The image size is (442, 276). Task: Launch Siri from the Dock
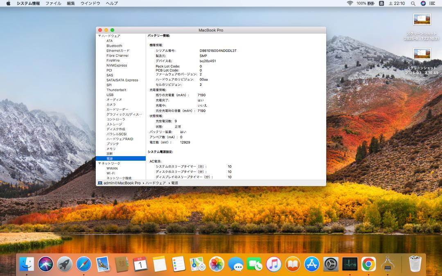[x=46, y=264]
